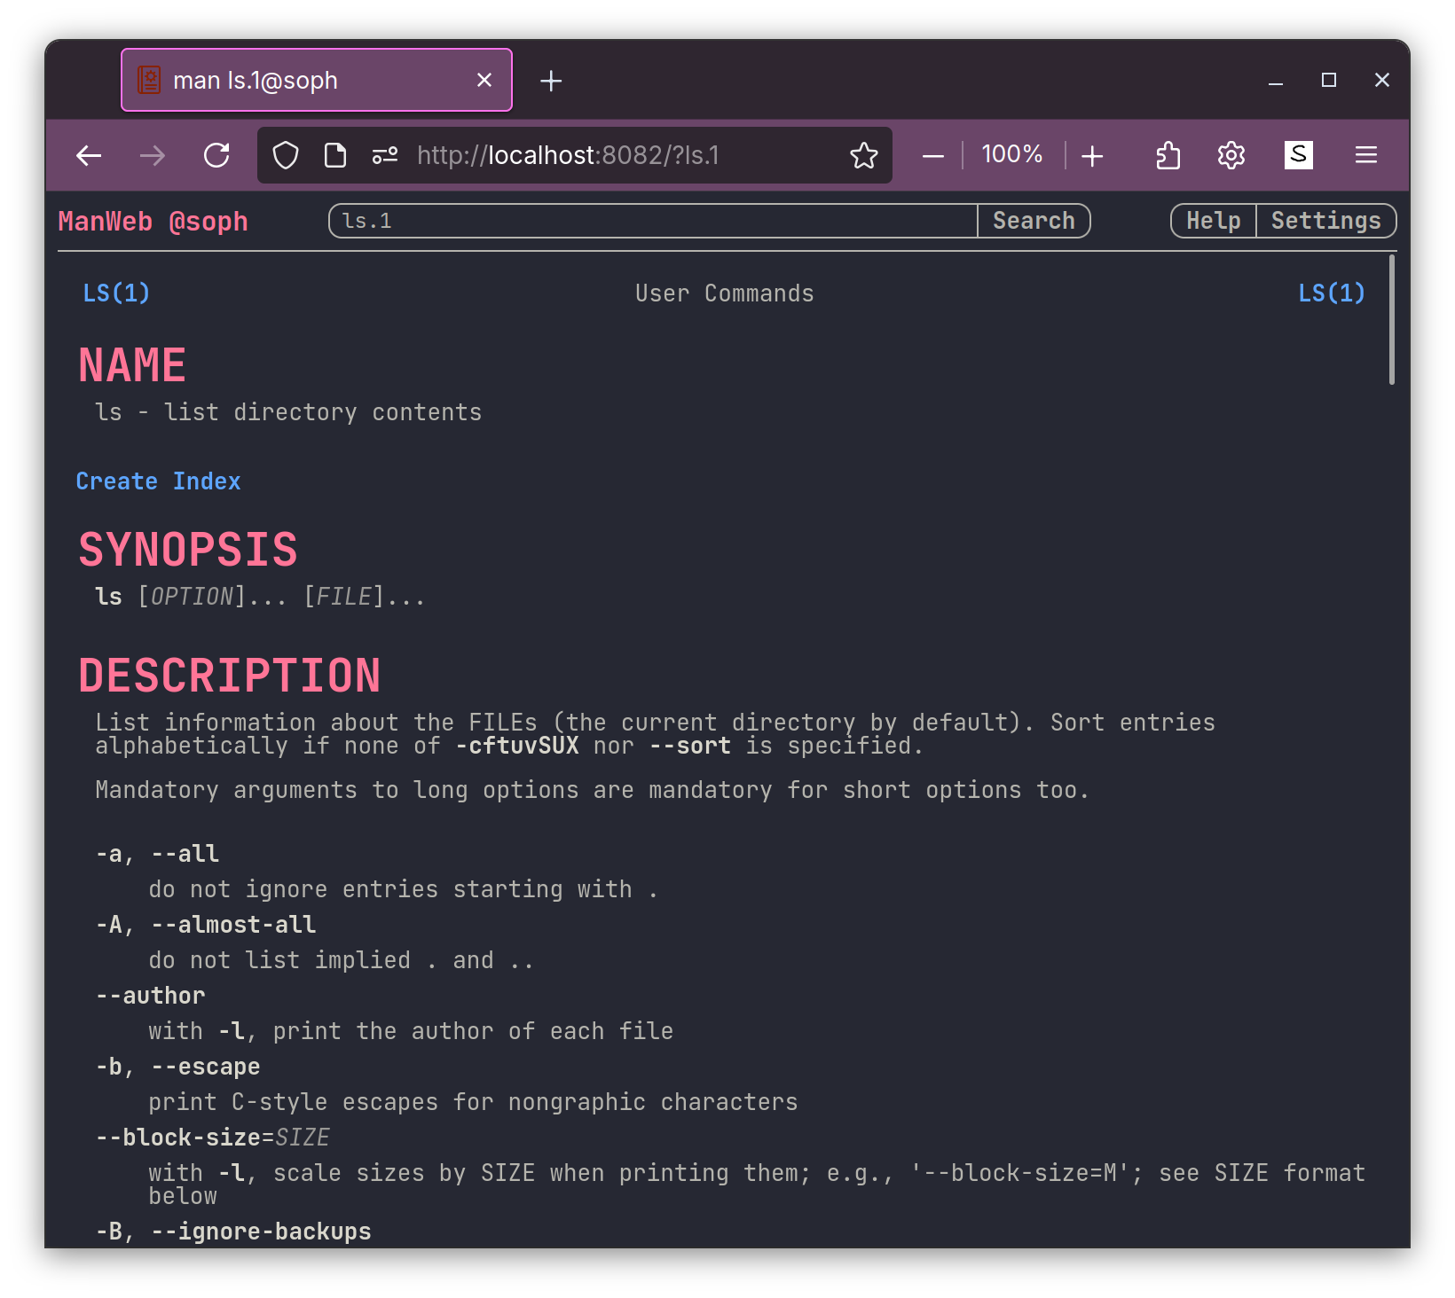Zoom in with the plus button
This screenshot has width=1455, height=1298.
click(1093, 156)
